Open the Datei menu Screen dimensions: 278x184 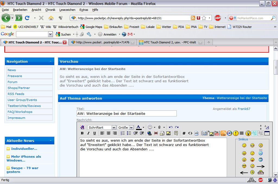(5, 10)
